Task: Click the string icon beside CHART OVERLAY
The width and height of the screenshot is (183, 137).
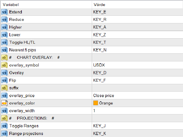Action: (x=4, y=58)
